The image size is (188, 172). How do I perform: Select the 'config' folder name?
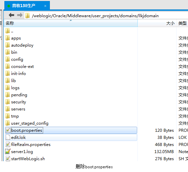click(17, 59)
